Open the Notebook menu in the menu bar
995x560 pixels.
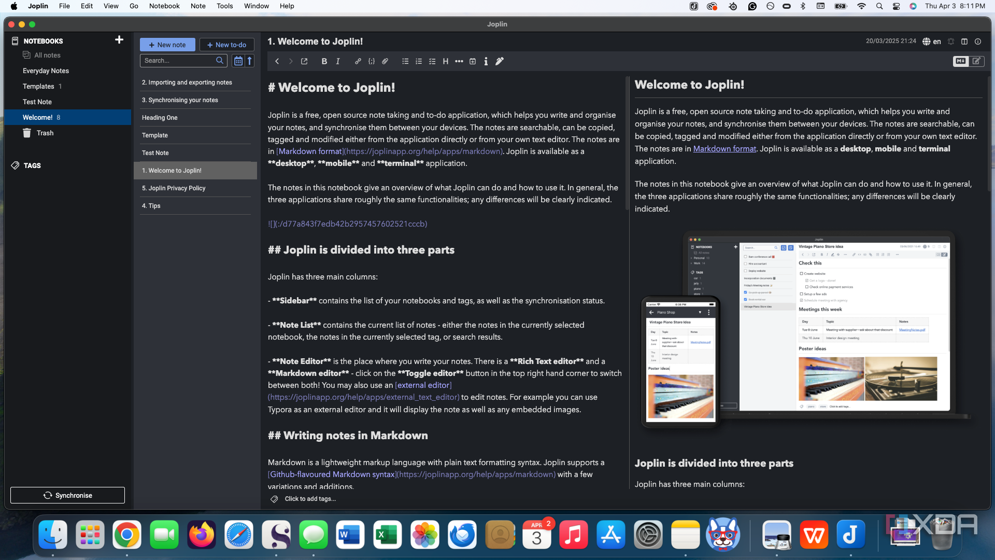pos(164,6)
